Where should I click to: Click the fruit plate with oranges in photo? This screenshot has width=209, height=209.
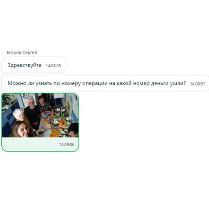[x=64, y=124]
